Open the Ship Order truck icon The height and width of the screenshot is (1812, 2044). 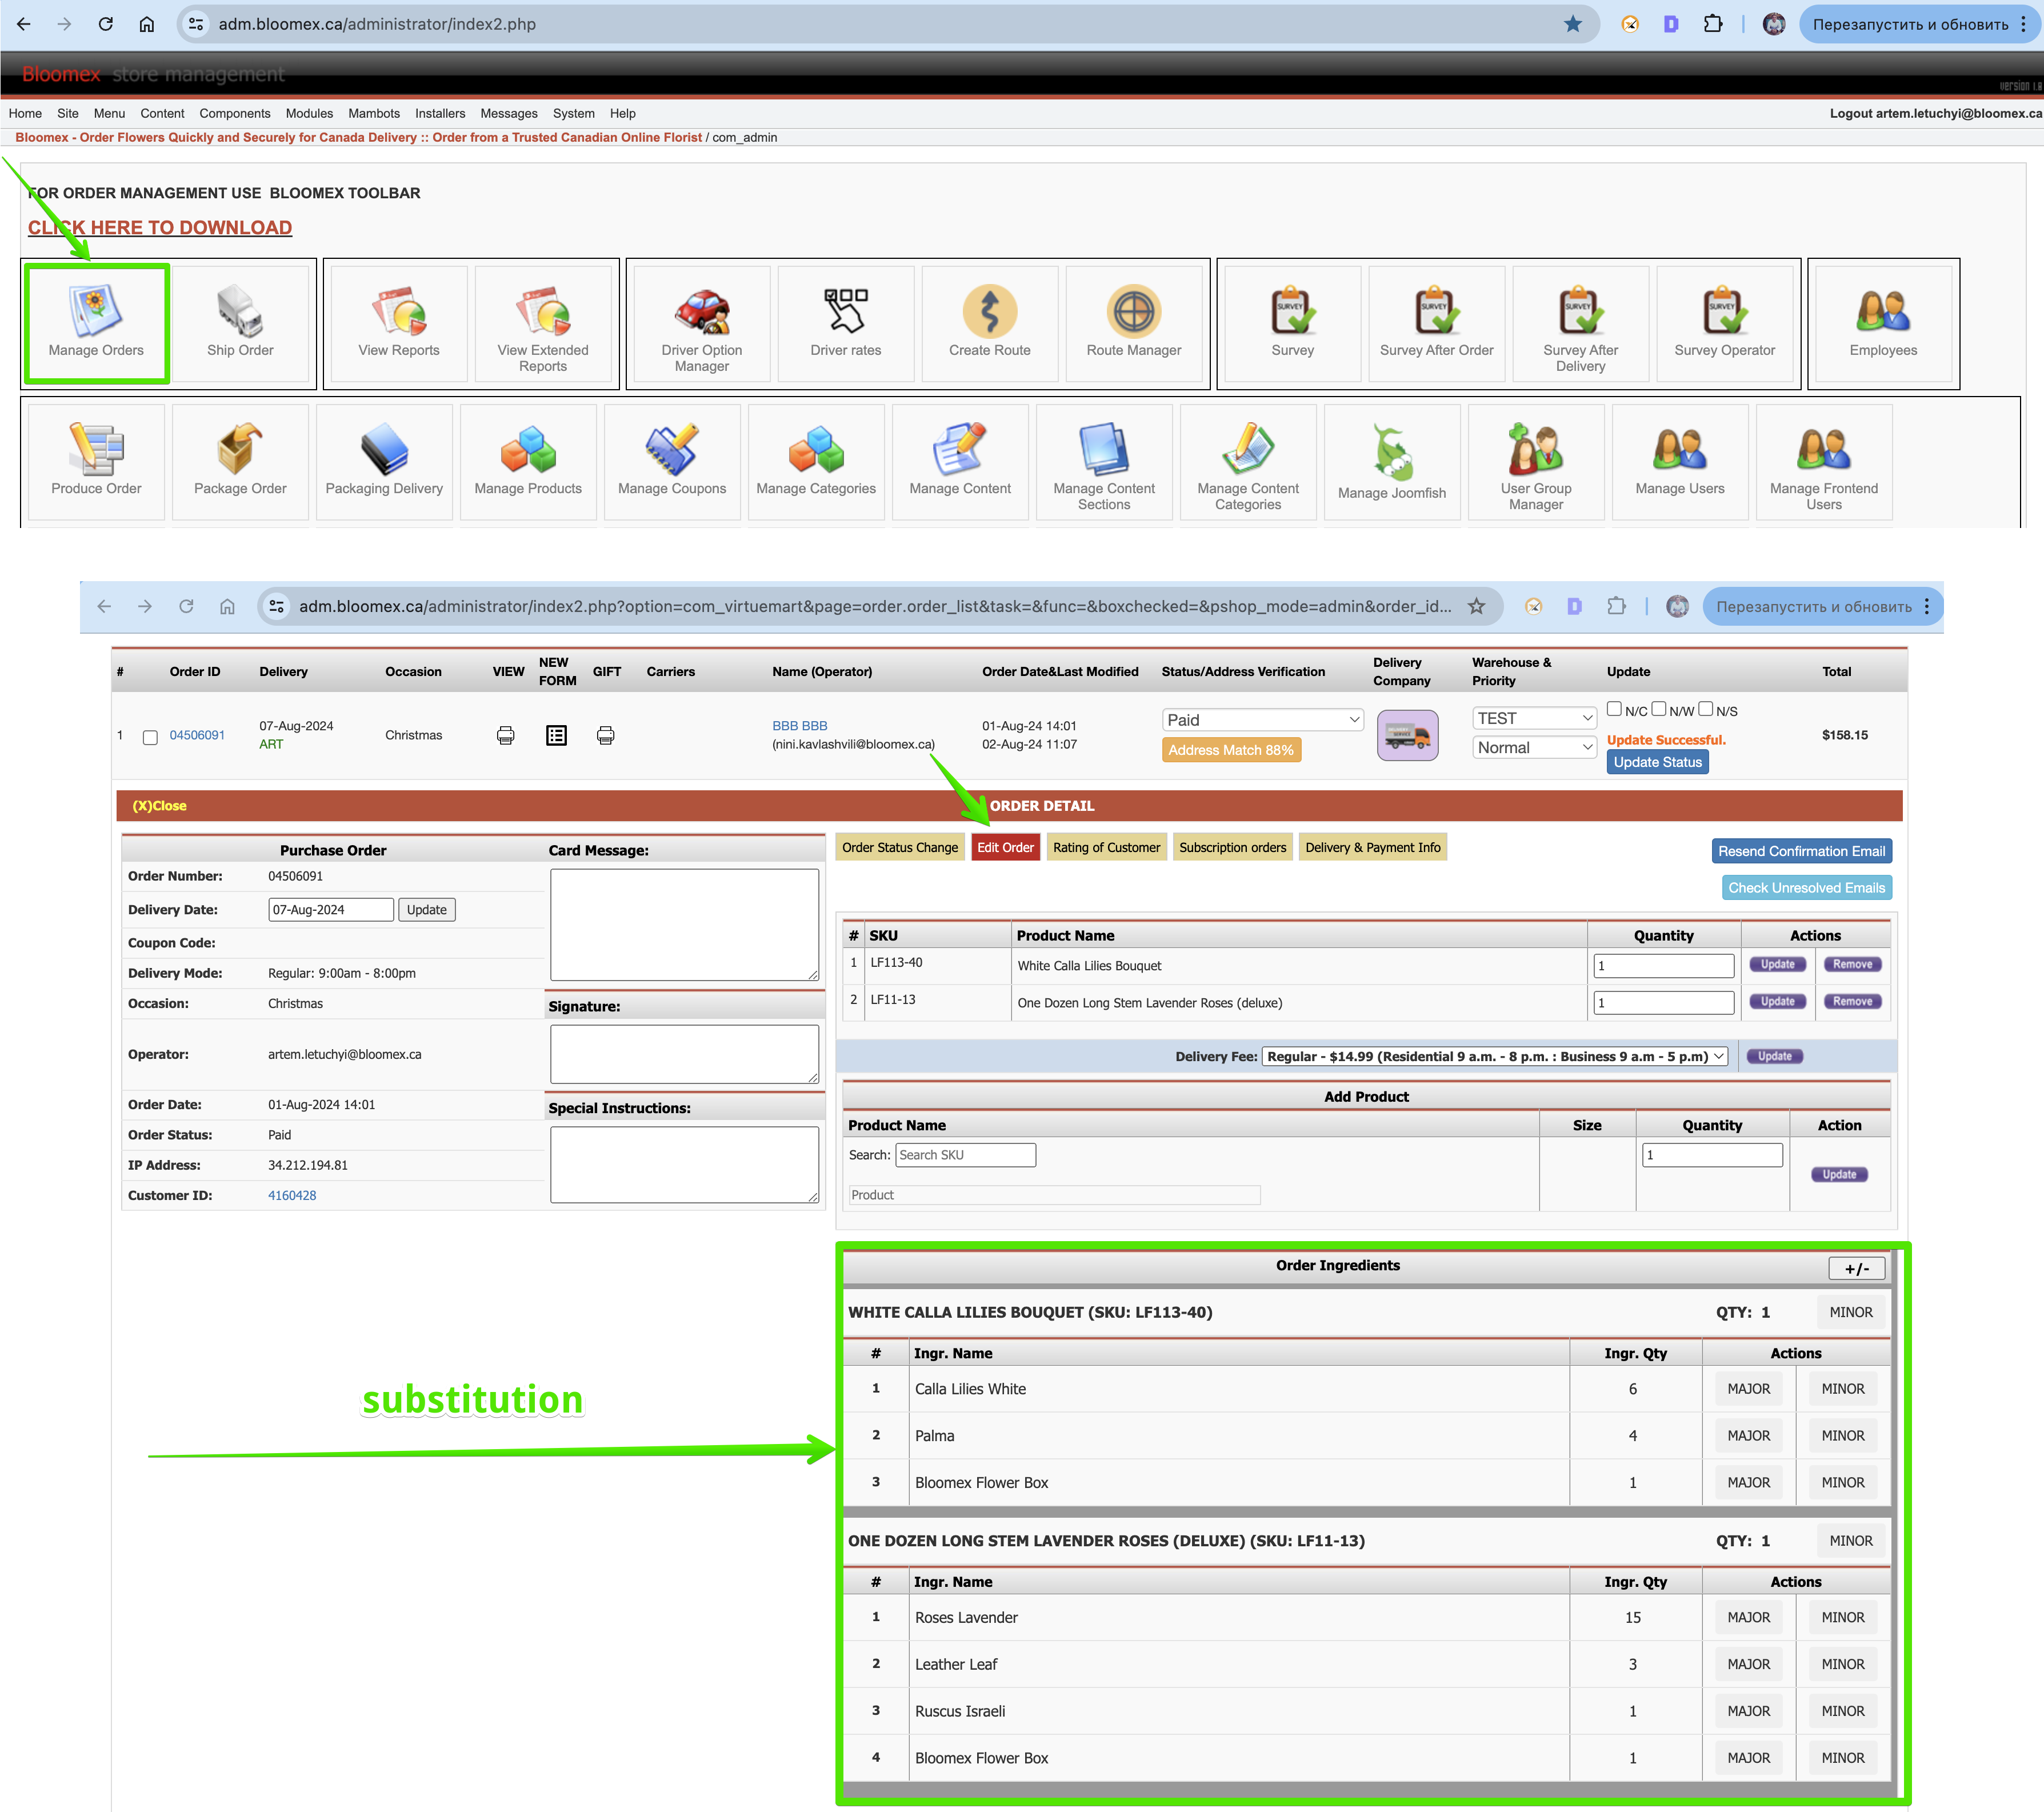(x=240, y=323)
